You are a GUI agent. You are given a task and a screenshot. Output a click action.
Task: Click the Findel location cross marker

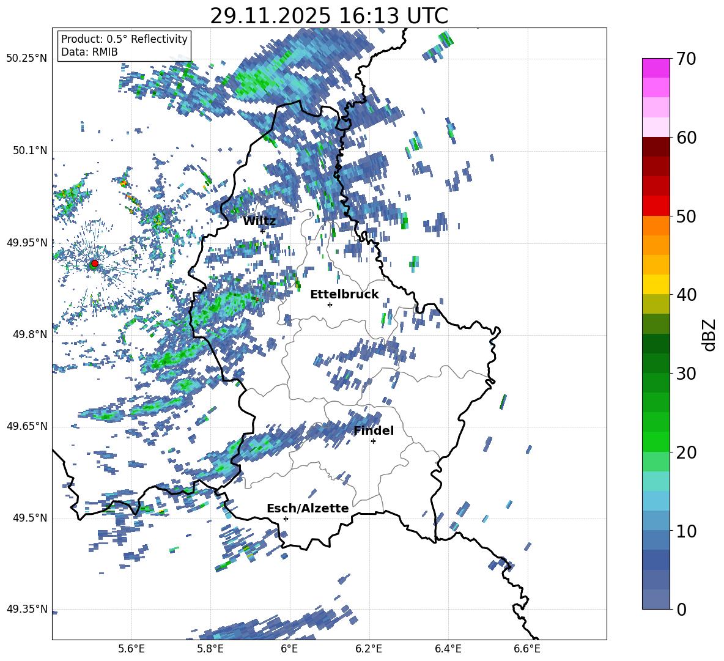pos(373,441)
